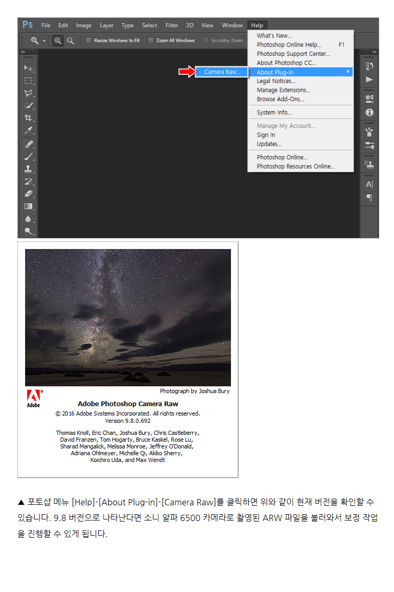Select the Eraser tool

coord(28,194)
